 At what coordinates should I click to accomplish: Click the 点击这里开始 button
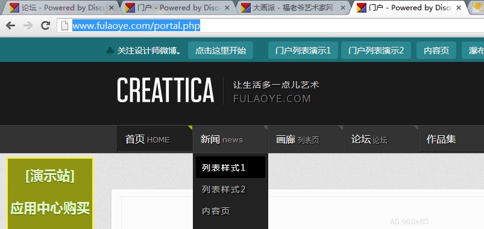point(221,50)
